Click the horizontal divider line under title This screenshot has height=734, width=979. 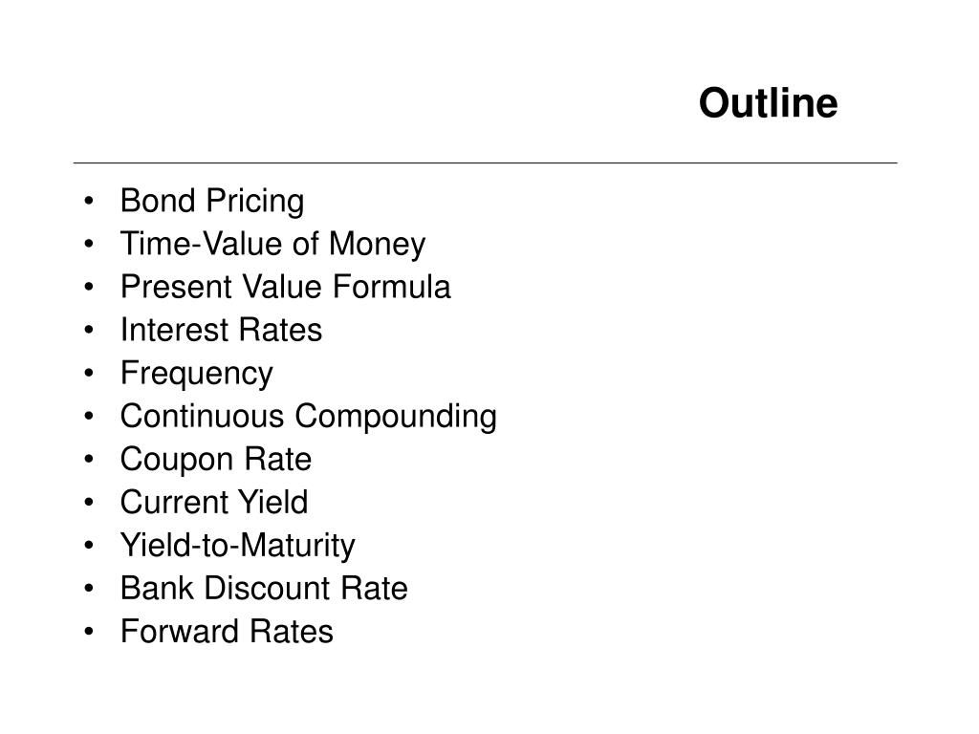coord(485,162)
